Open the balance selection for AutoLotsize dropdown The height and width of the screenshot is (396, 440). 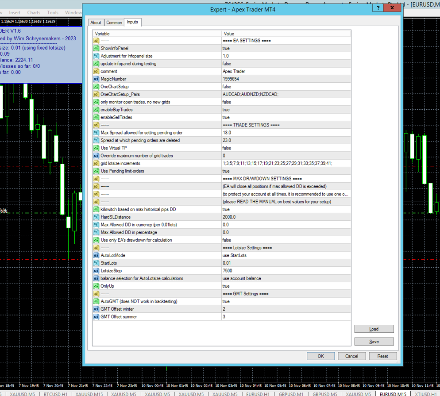pos(286,278)
